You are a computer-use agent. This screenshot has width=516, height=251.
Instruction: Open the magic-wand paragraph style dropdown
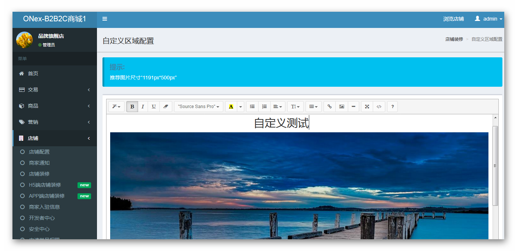pyautogui.click(x=116, y=107)
